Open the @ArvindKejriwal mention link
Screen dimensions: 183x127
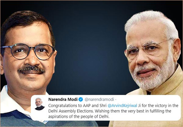point(122,106)
